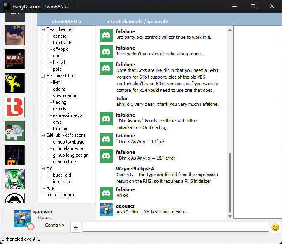Select the github-docs channel
Screen dimensions: 282x244
(x=64, y=162)
